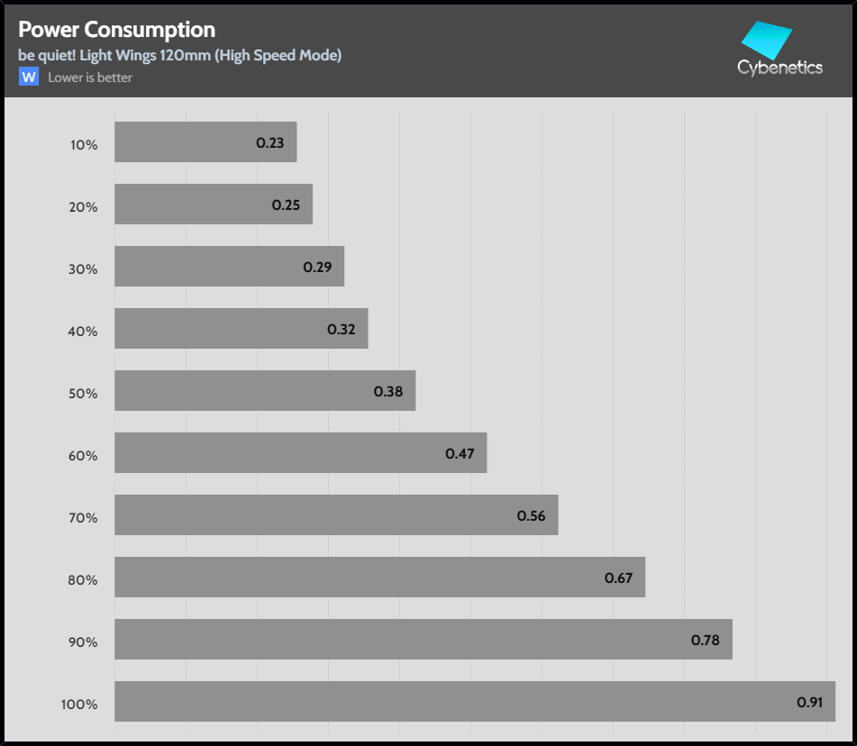Select the 10% power consumption bar
857x746 pixels.
(x=205, y=142)
